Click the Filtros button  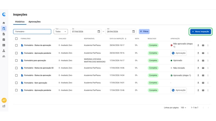coord(144,32)
